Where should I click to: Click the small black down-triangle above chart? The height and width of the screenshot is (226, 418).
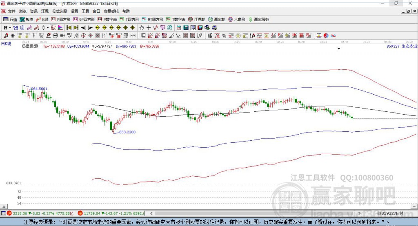pos(339,49)
